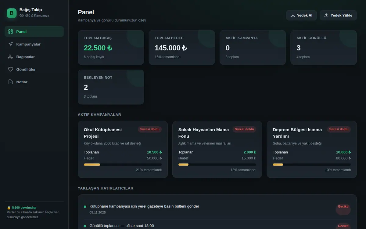The width and height of the screenshot is (366, 229).
Task: Click the collected amount "10.500 ₺"
Action: pos(154,152)
